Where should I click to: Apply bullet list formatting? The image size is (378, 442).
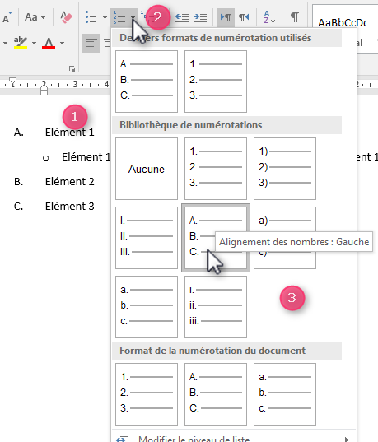point(91,17)
